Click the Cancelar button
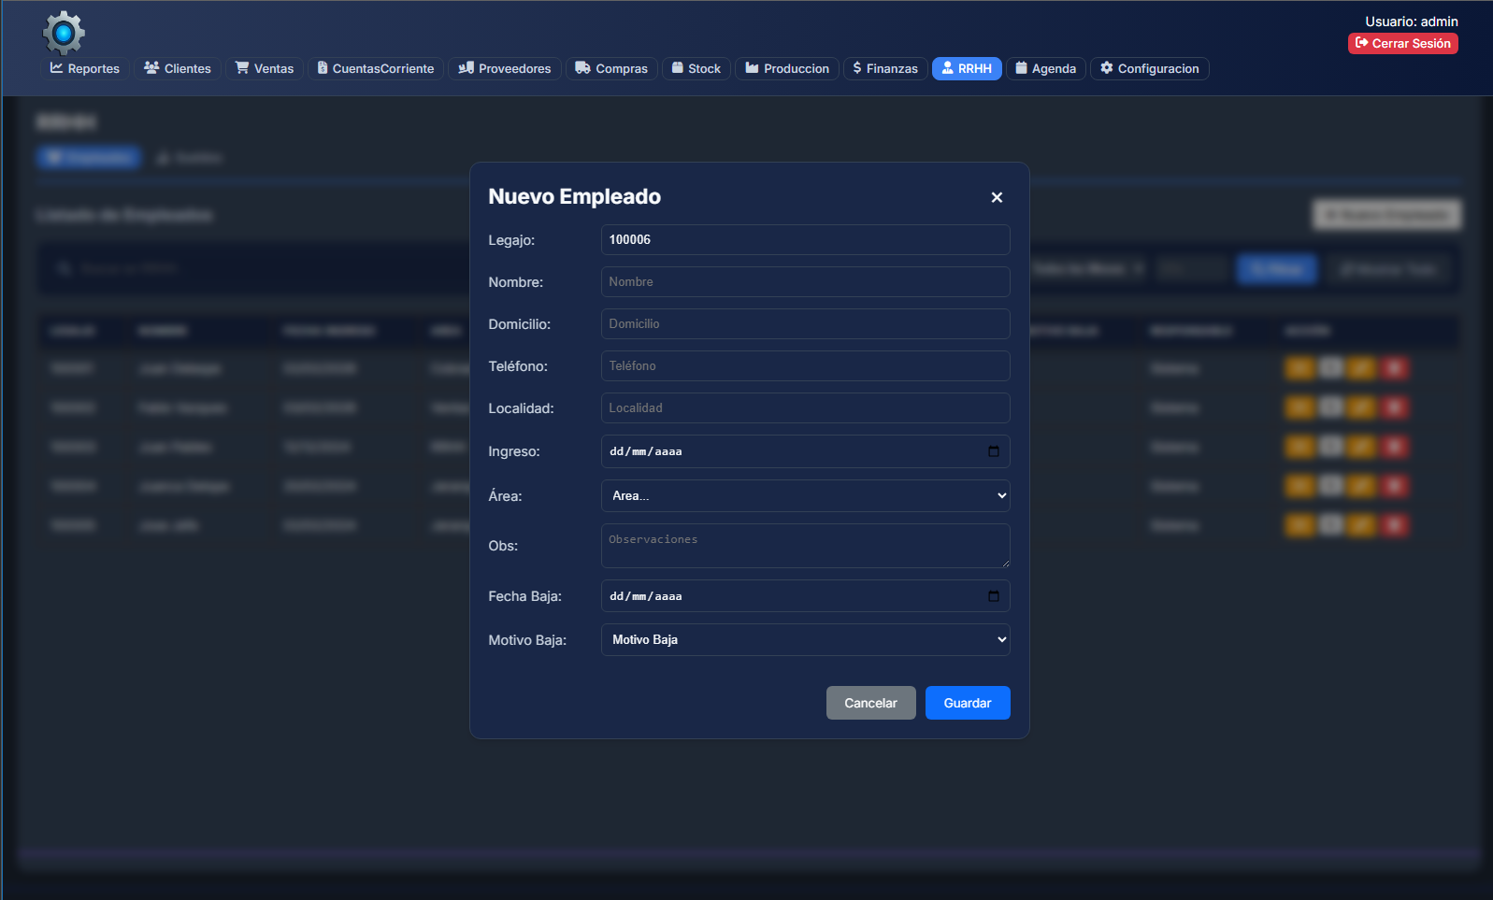Viewport: 1493px width, 900px height. point(871,703)
